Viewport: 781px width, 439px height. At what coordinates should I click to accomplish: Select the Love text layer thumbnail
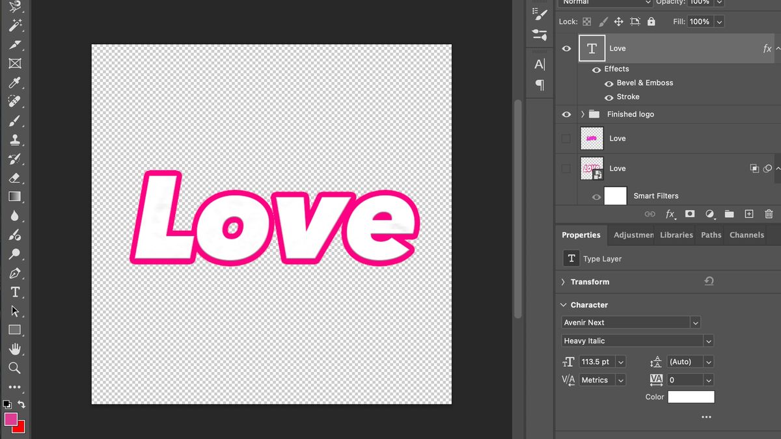[x=592, y=48]
